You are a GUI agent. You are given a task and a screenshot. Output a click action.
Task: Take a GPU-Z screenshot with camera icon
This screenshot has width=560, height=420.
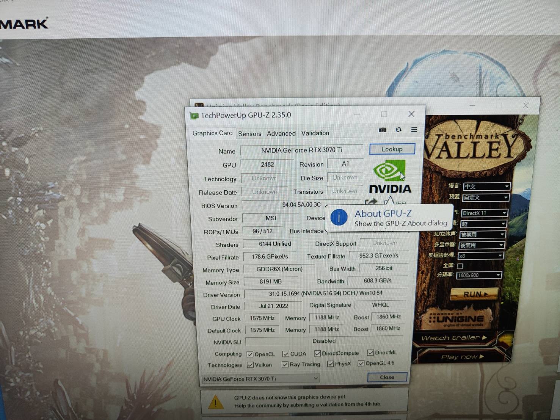[x=383, y=130]
